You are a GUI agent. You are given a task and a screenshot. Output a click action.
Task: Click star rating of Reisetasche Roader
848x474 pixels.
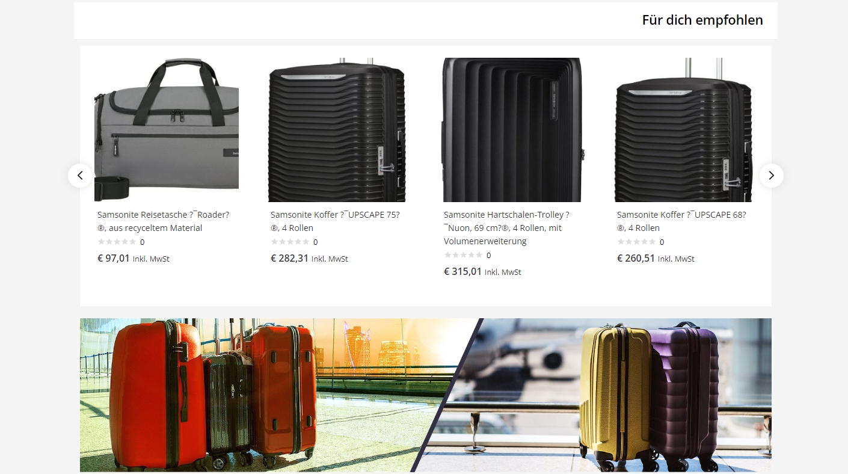(117, 242)
